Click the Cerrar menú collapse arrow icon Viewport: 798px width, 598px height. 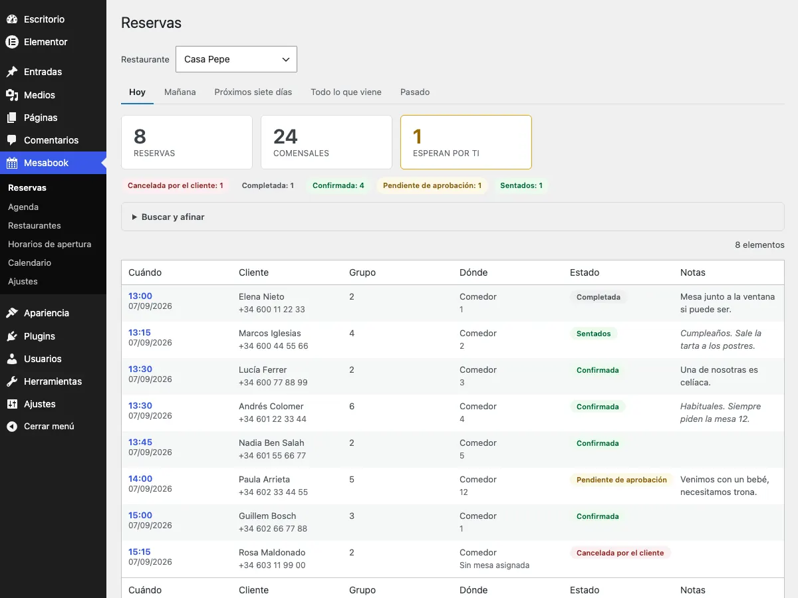coord(12,427)
